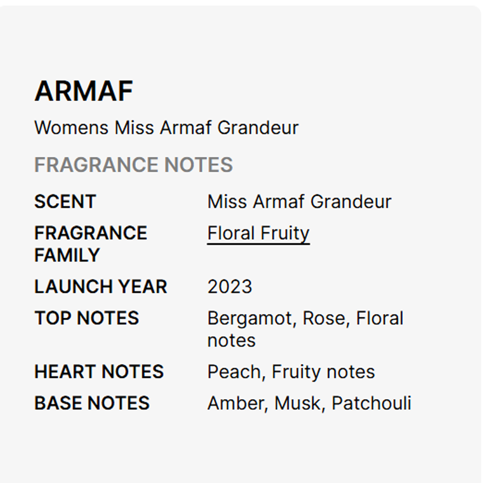Click the word Bergamot in top notes

(250, 318)
